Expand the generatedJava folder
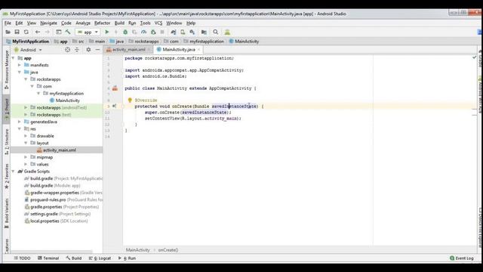Screen dimensions: 483x272 20,122
